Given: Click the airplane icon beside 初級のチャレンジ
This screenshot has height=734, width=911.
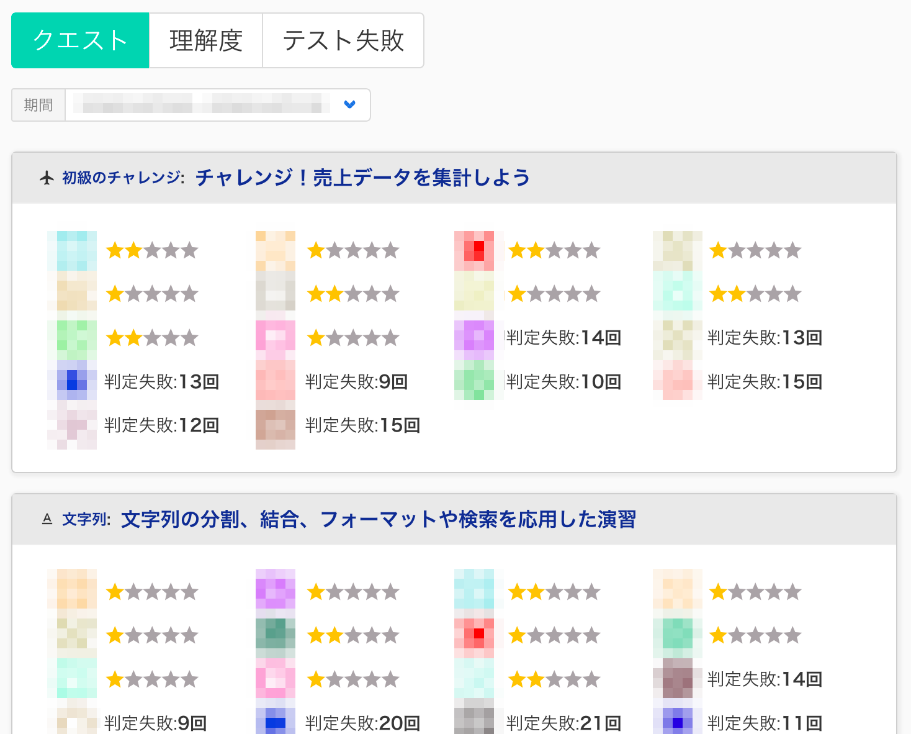Looking at the screenshot, I should 47,178.
